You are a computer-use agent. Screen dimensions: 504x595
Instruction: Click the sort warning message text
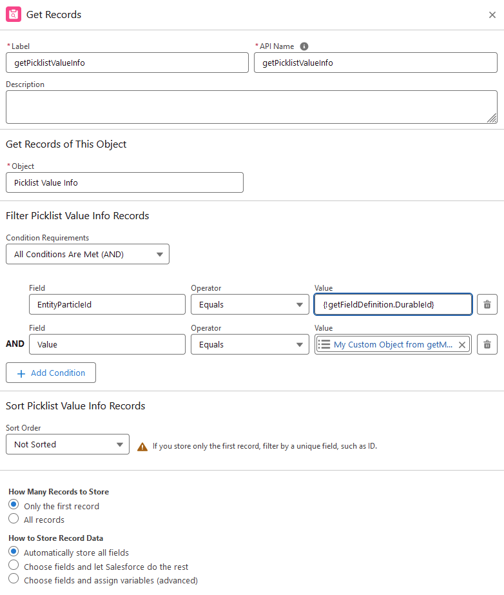265,446
